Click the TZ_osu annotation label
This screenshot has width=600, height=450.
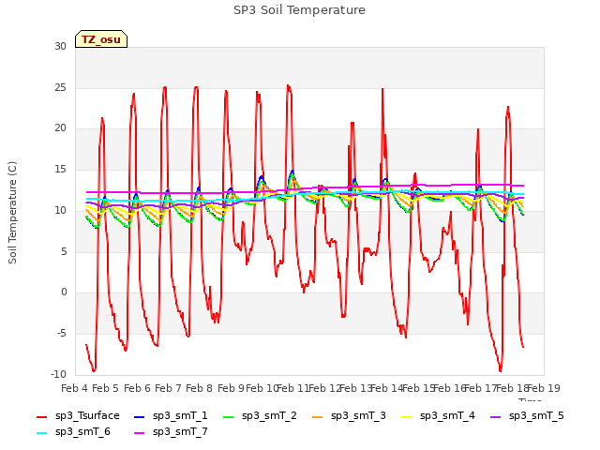click(x=101, y=39)
